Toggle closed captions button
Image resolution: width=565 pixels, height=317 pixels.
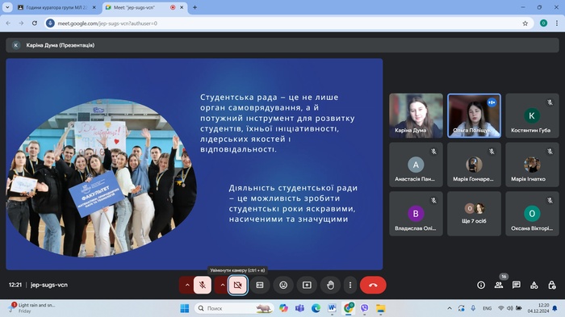click(260, 285)
